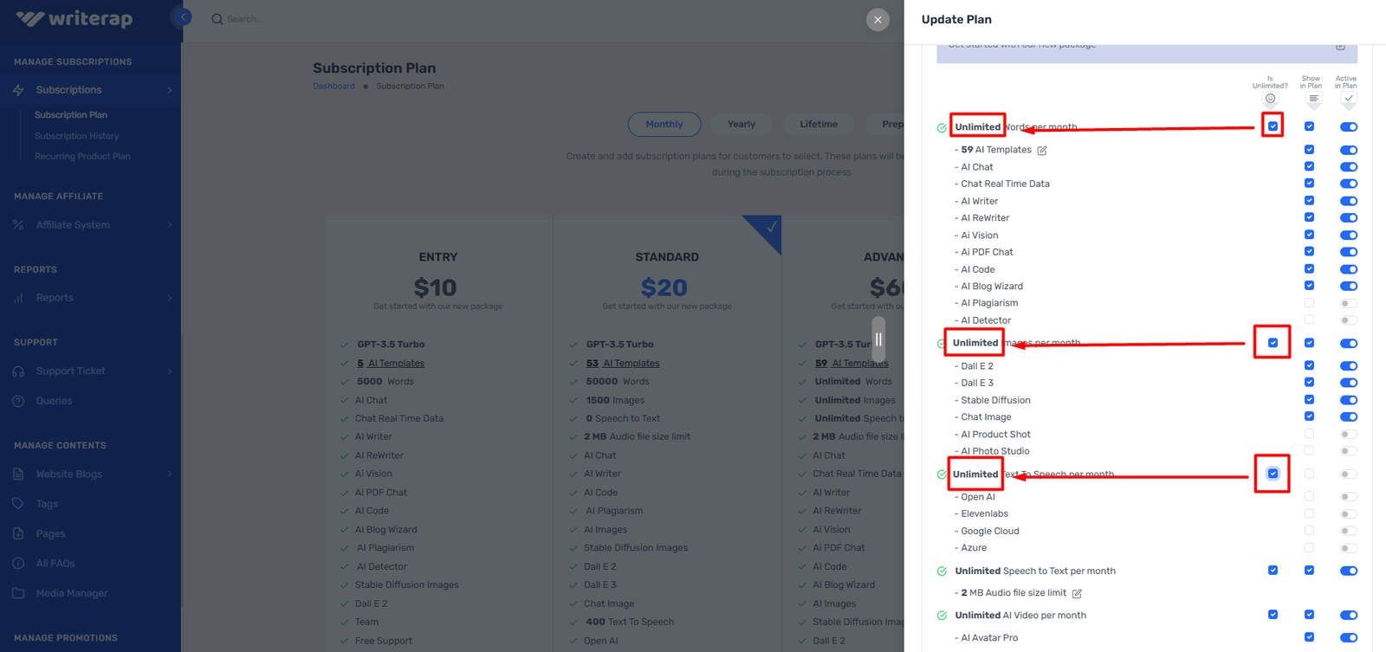Viewport: 1386px width, 652px height.
Task: Click the search magnifier icon
Action: (217, 19)
